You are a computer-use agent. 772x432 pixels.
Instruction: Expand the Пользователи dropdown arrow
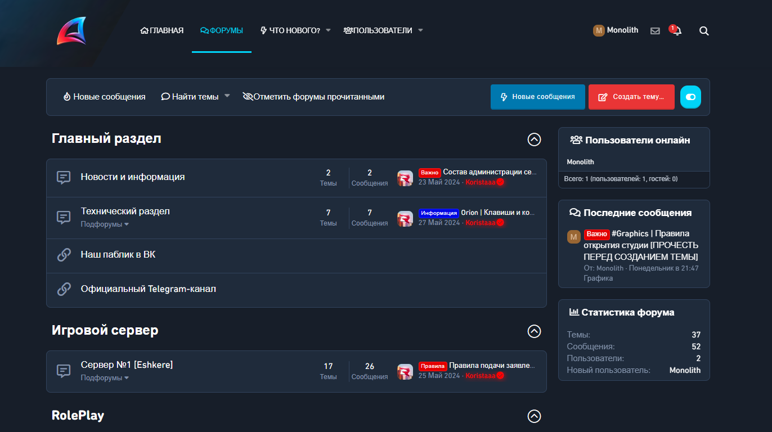(x=420, y=30)
